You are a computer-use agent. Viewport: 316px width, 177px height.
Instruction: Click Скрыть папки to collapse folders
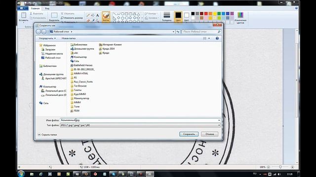coord(47,135)
